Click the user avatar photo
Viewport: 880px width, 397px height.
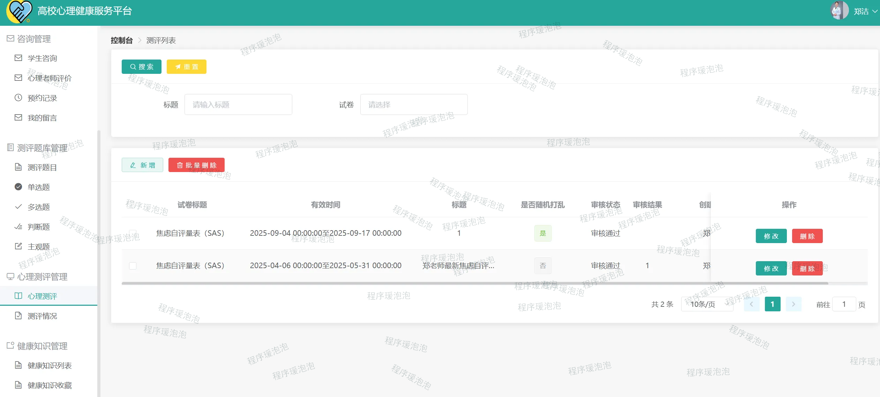[839, 11]
